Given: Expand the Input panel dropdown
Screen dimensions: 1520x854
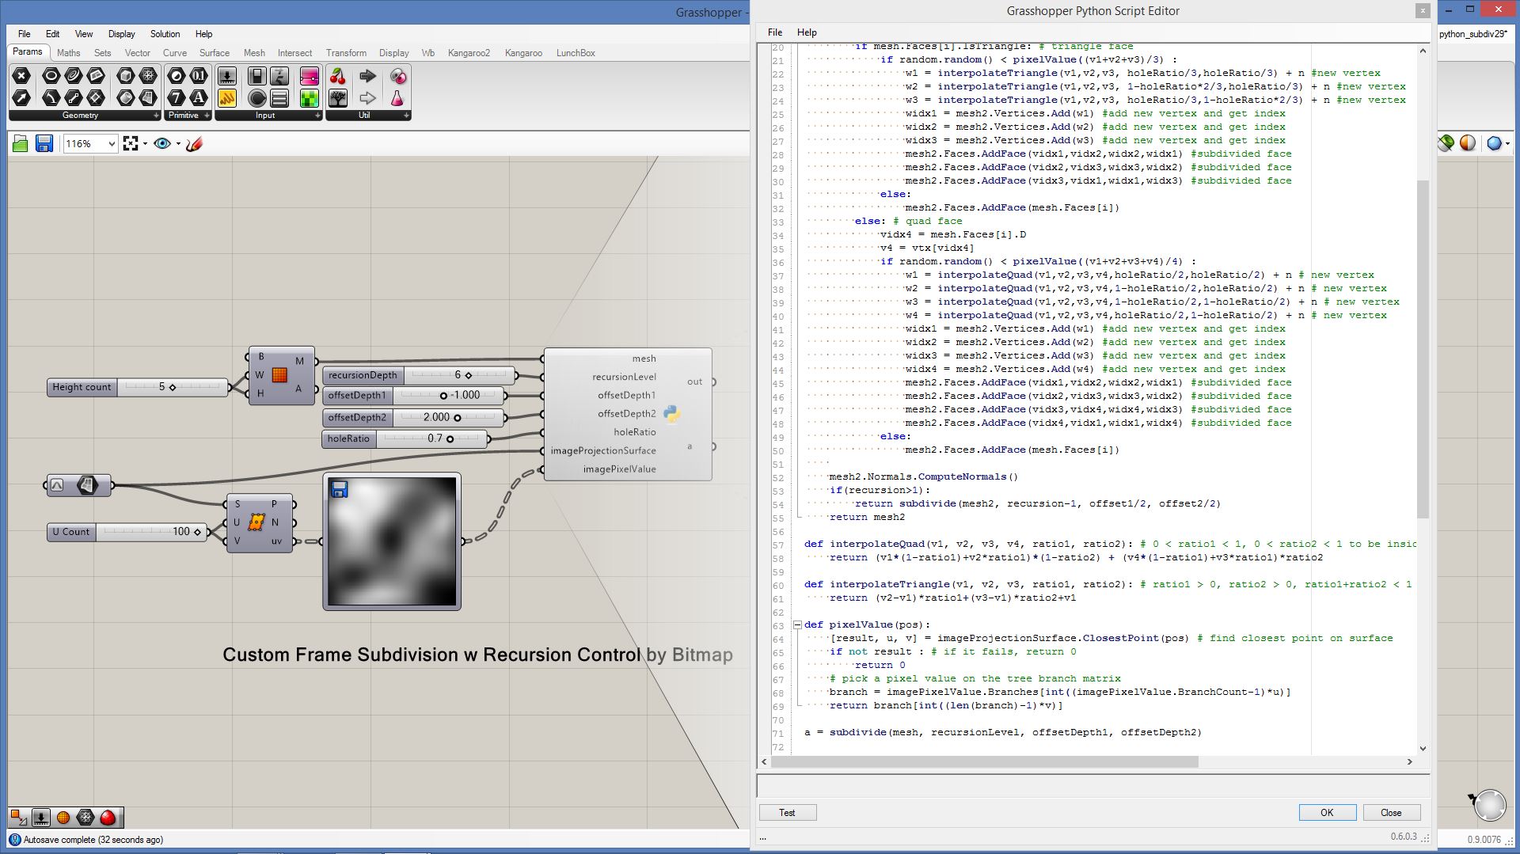Looking at the screenshot, I should click(x=317, y=116).
